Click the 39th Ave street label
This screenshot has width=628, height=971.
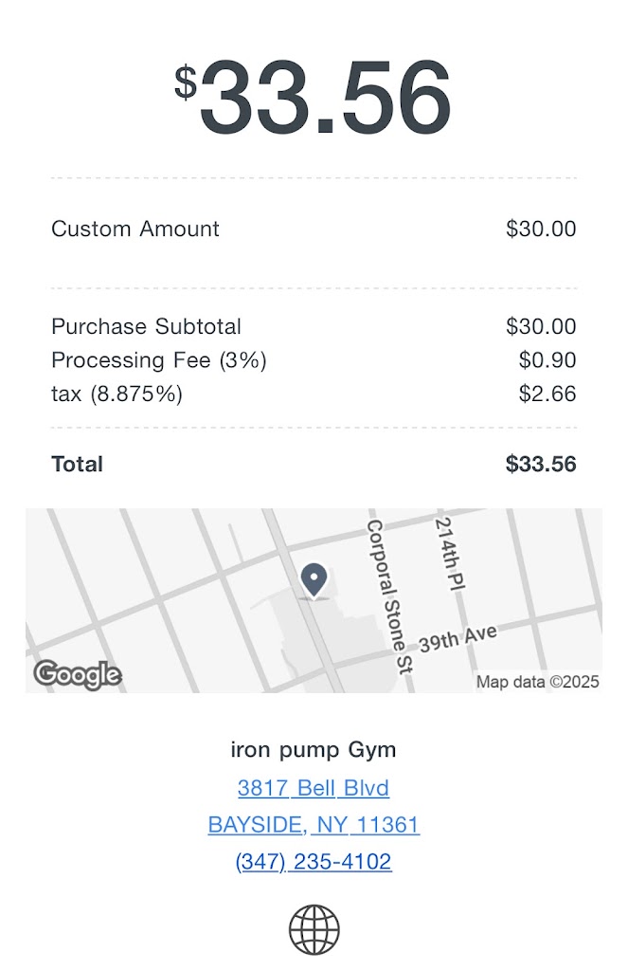tap(458, 638)
